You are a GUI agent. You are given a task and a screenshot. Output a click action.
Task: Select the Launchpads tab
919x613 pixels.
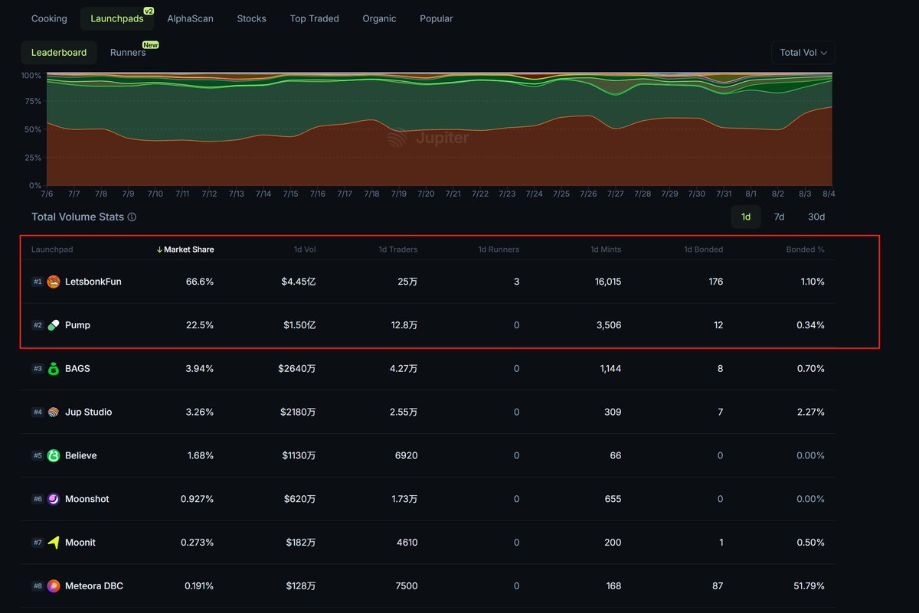116,18
